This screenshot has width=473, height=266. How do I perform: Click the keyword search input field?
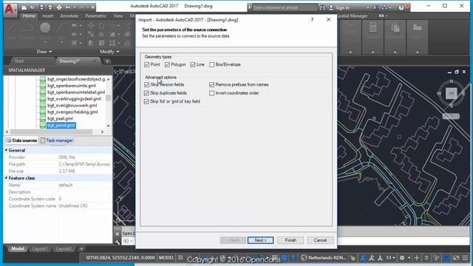click(284, 7)
